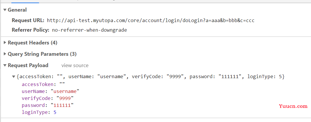This screenshot has height=122, width=311.
Task: Select the userName property key
Action: point(33,91)
